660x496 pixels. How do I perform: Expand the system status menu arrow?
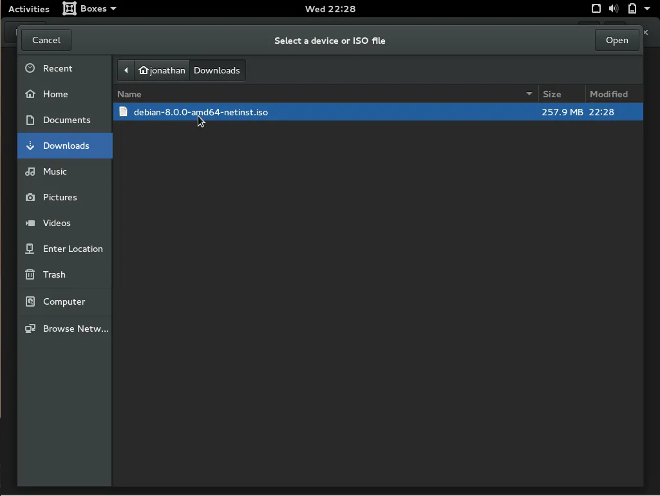[647, 9]
